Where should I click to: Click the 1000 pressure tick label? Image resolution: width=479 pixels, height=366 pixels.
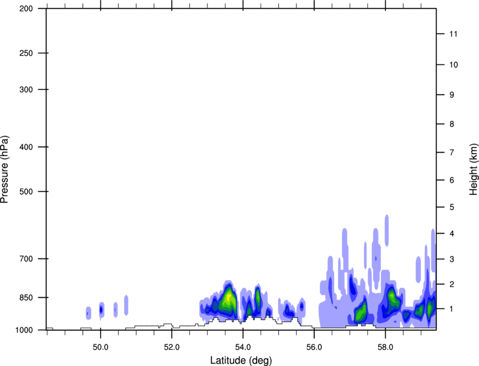tap(24, 330)
